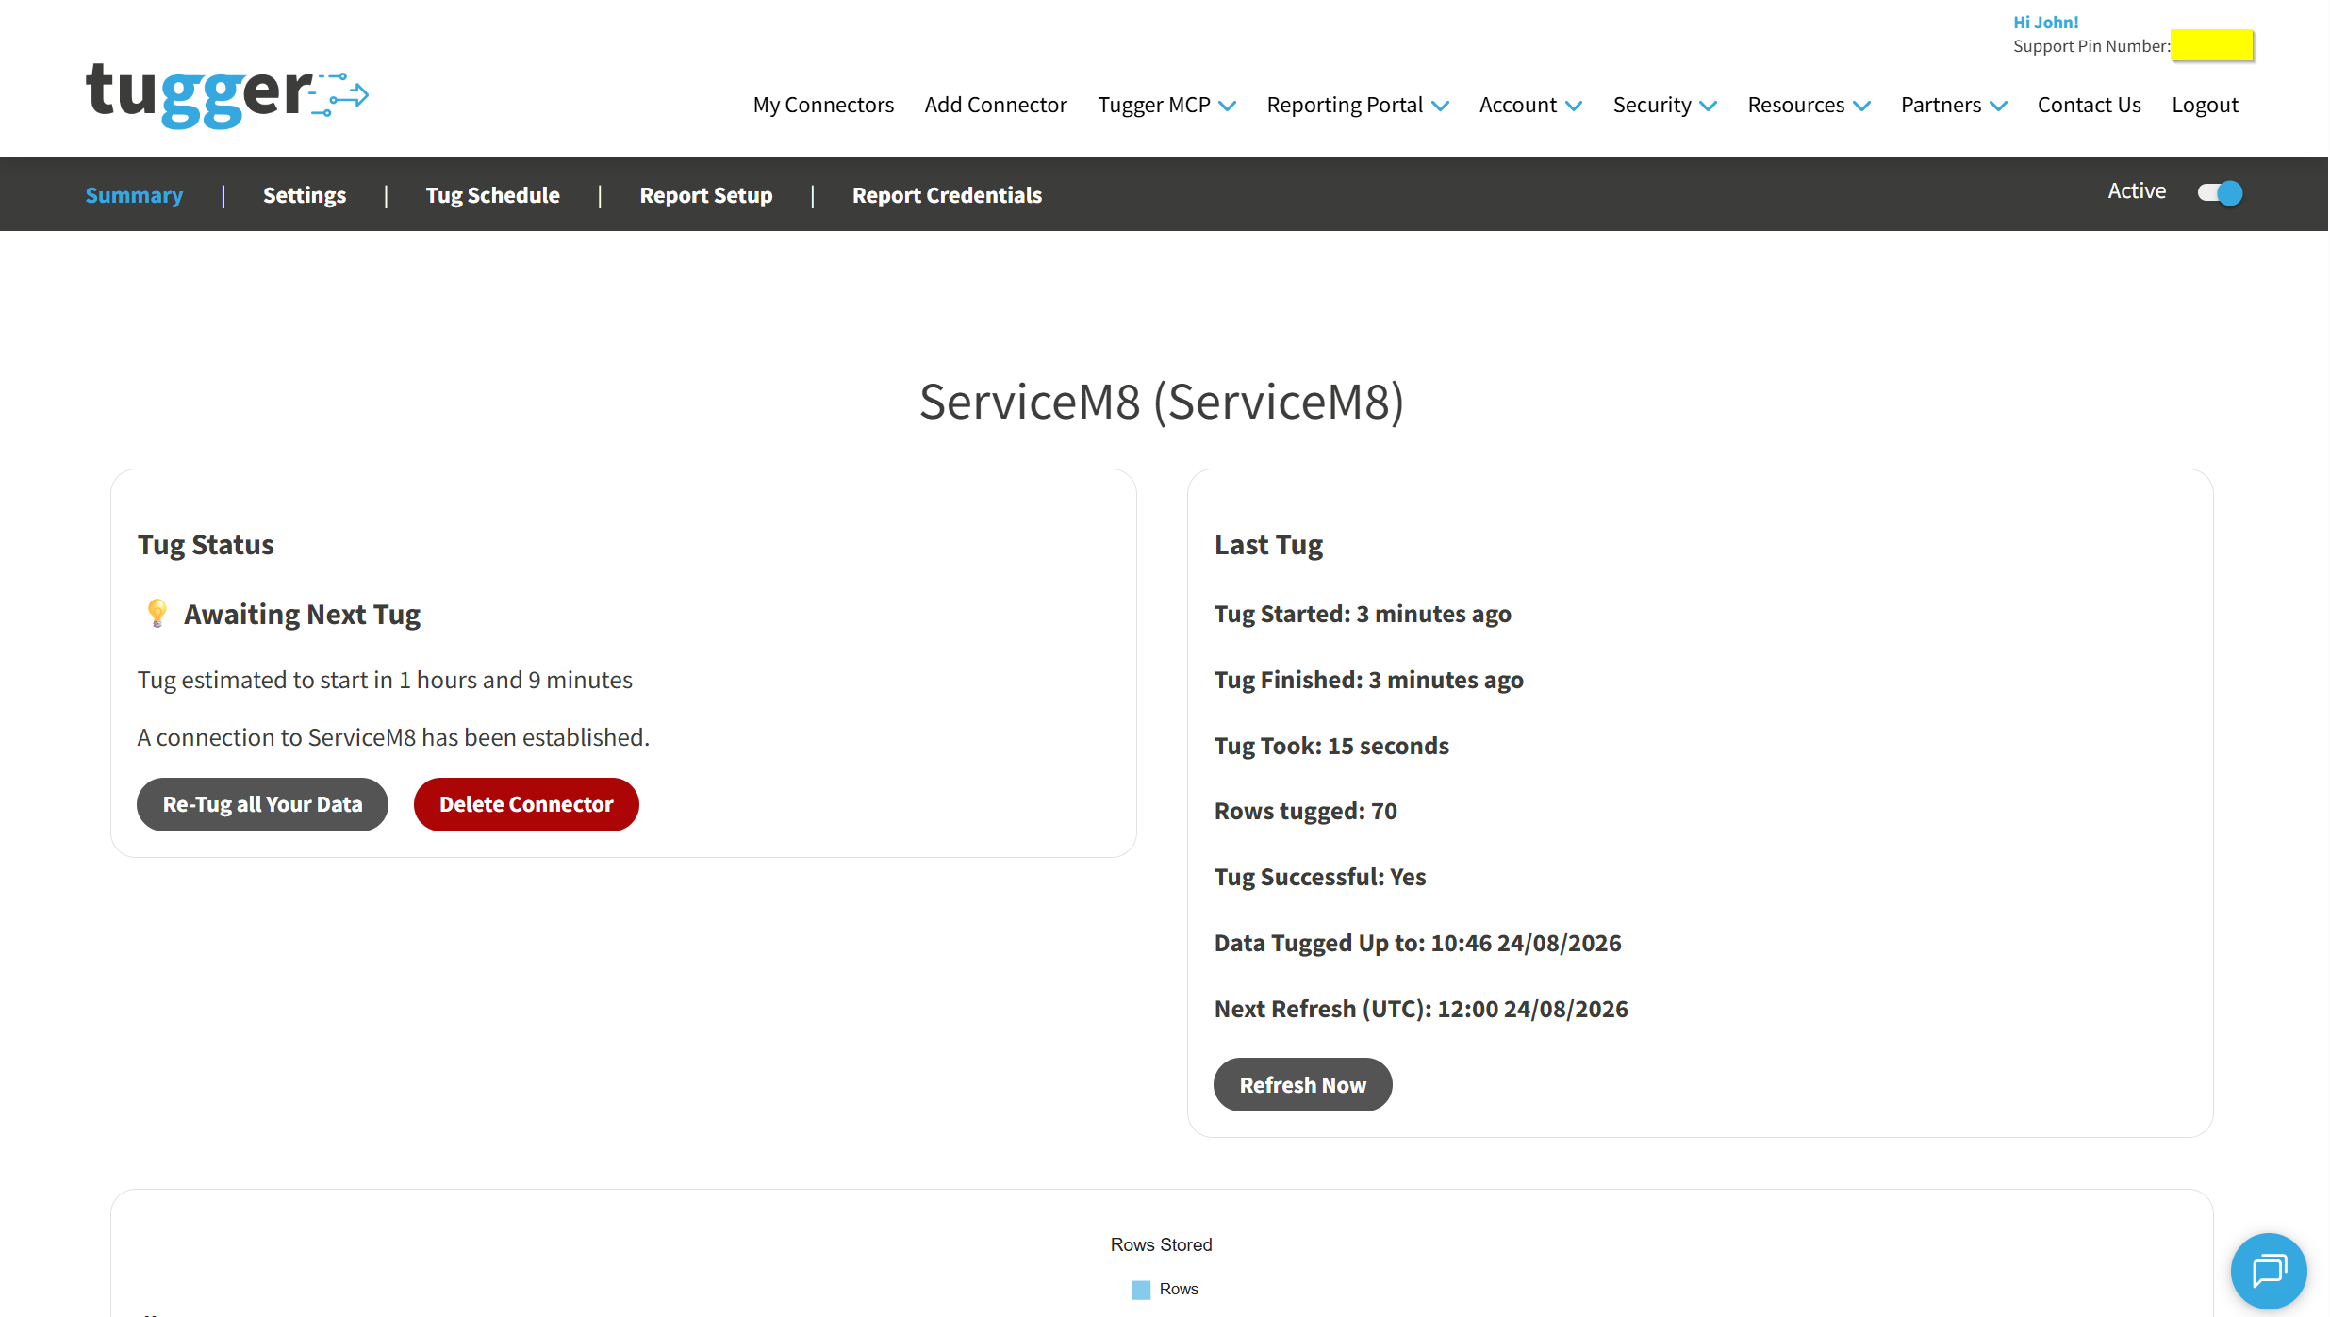
Task: Open the Contact Us page
Action: [2089, 105]
